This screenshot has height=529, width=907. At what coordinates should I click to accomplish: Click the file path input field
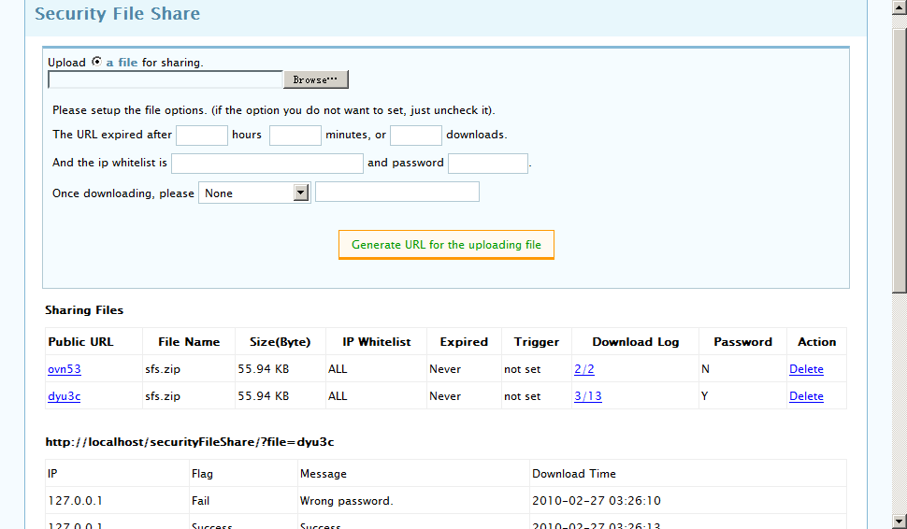click(166, 79)
